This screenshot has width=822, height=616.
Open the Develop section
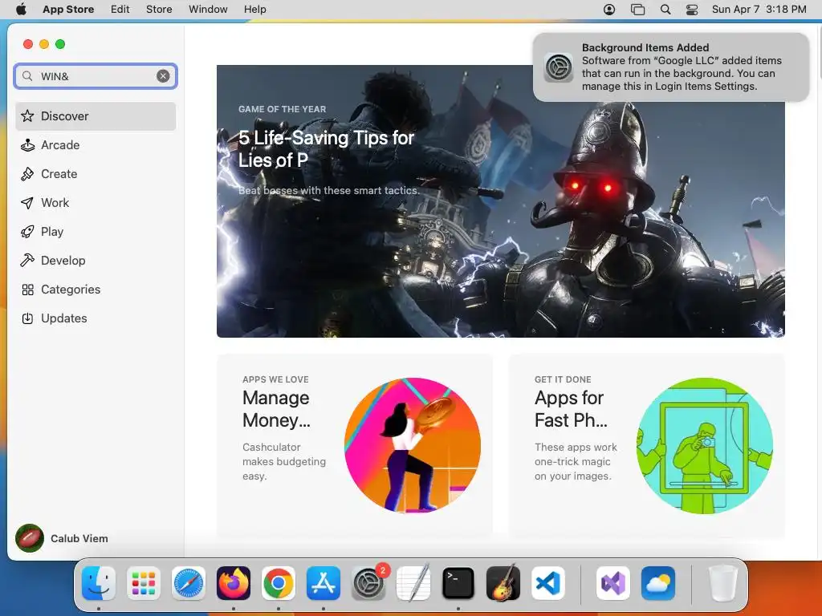click(x=96, y=261)
